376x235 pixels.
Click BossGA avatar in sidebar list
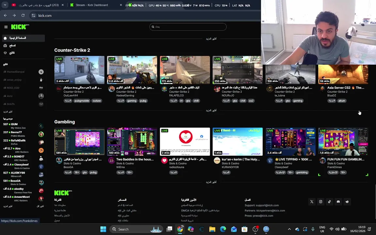click(41, 182)
